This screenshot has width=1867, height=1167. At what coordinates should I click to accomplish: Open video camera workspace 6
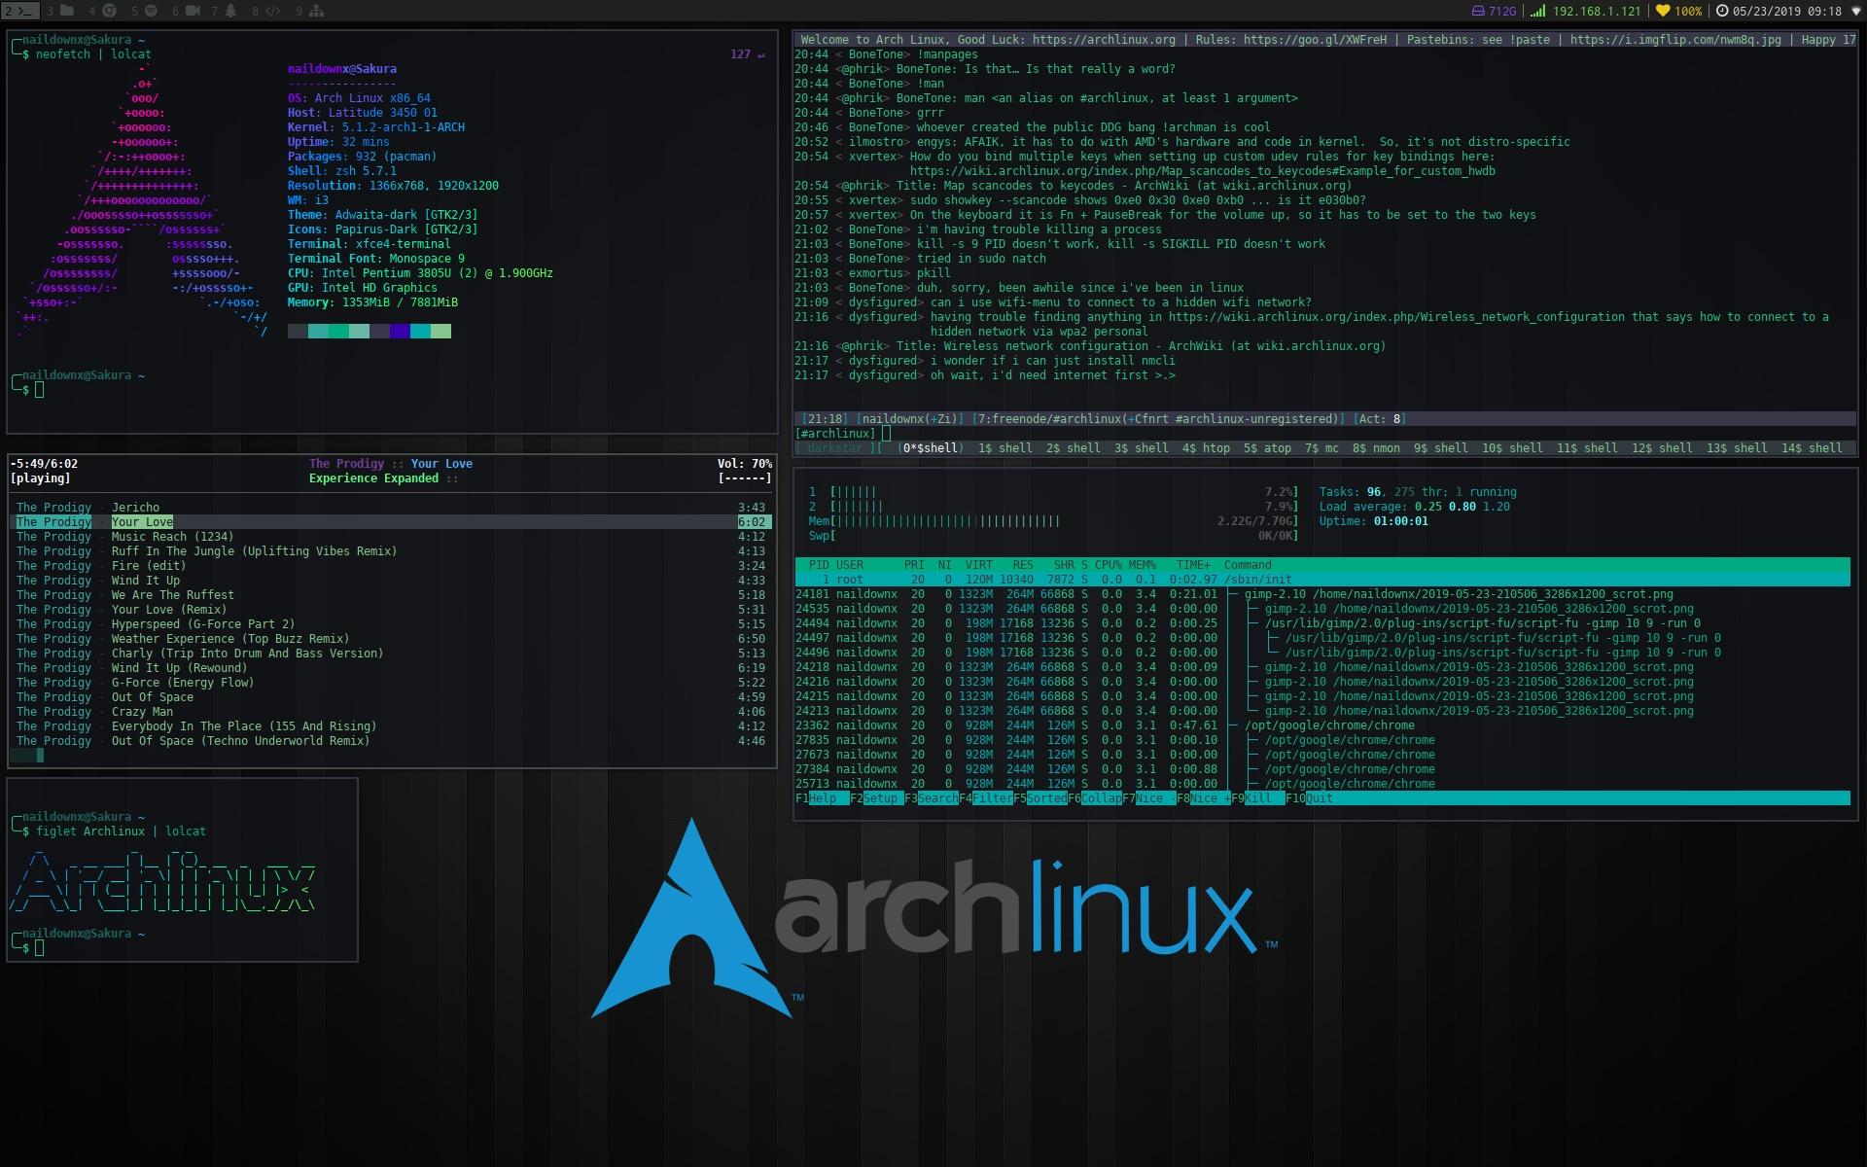pos(187,11)
